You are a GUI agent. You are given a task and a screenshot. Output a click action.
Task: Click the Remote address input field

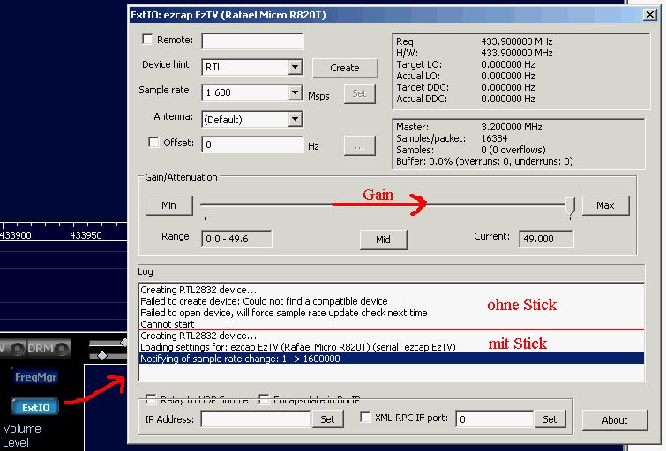tap(252, 41)
